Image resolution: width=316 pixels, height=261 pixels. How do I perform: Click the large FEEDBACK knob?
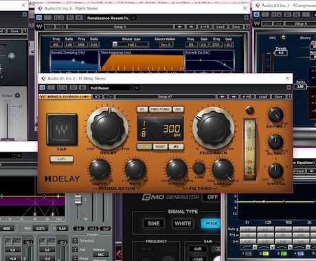tap(214, 128)
